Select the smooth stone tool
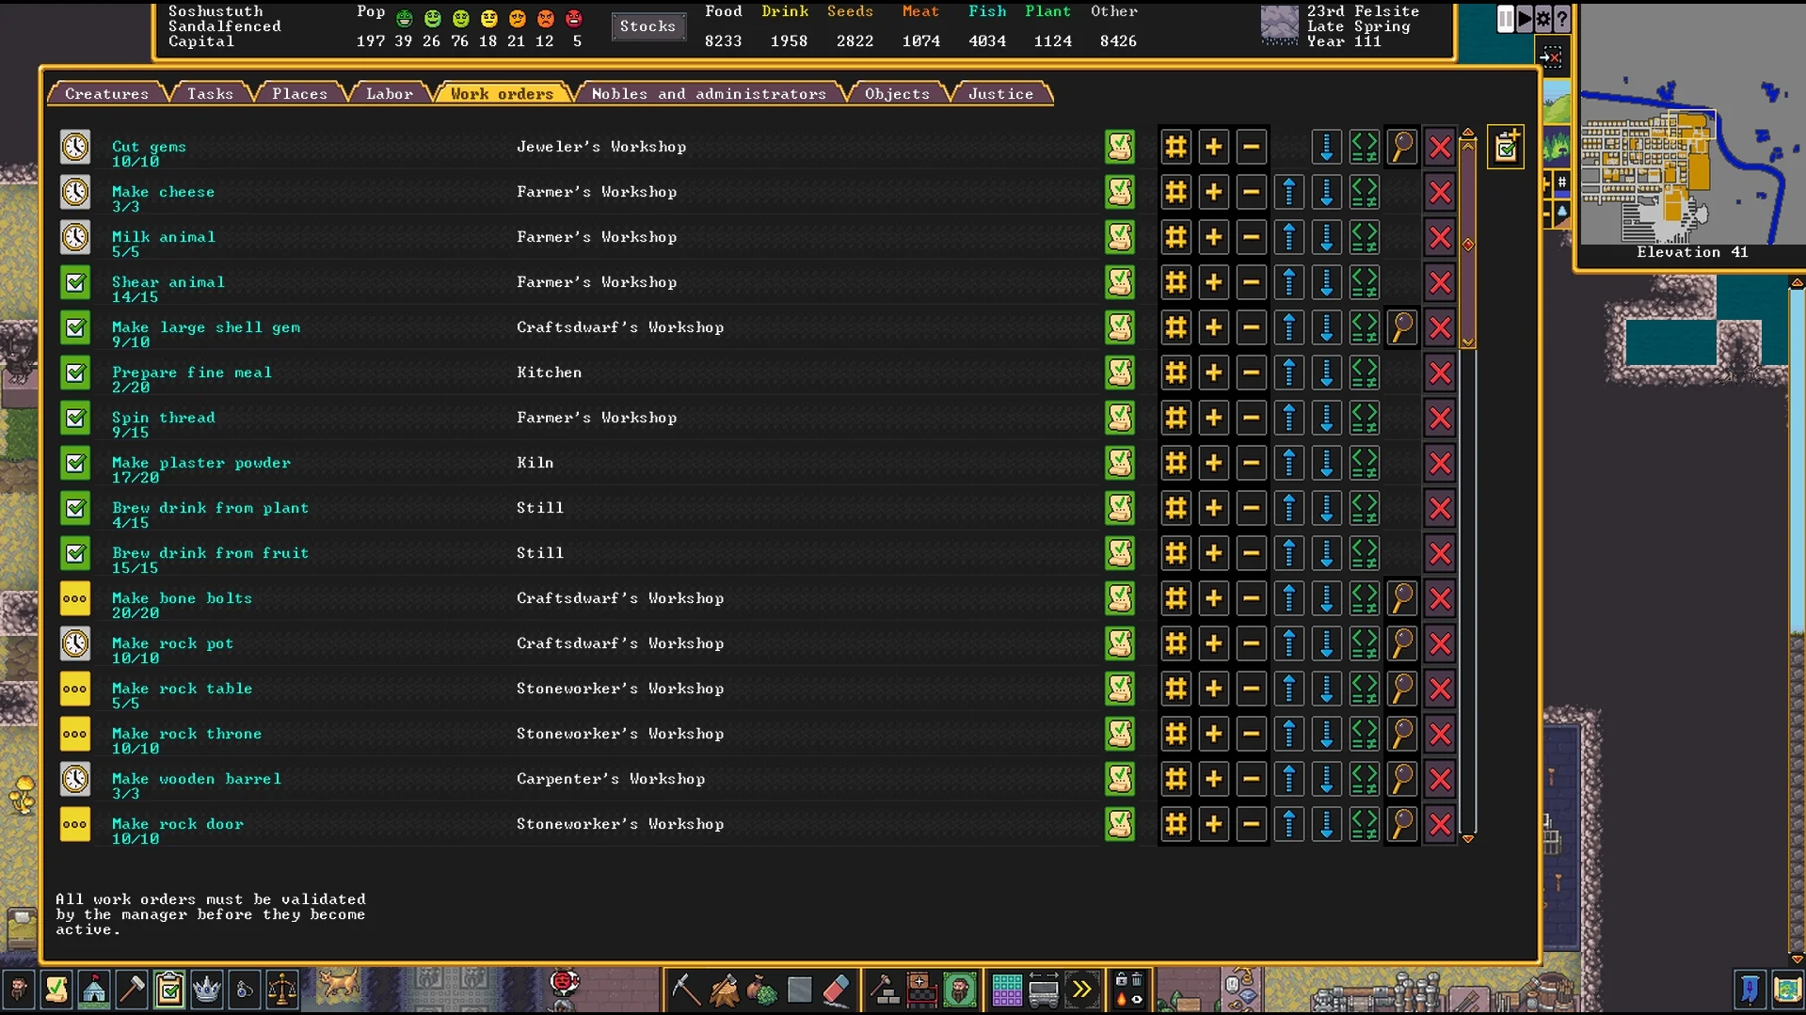 pyautogui.click(x=799, y=990)
